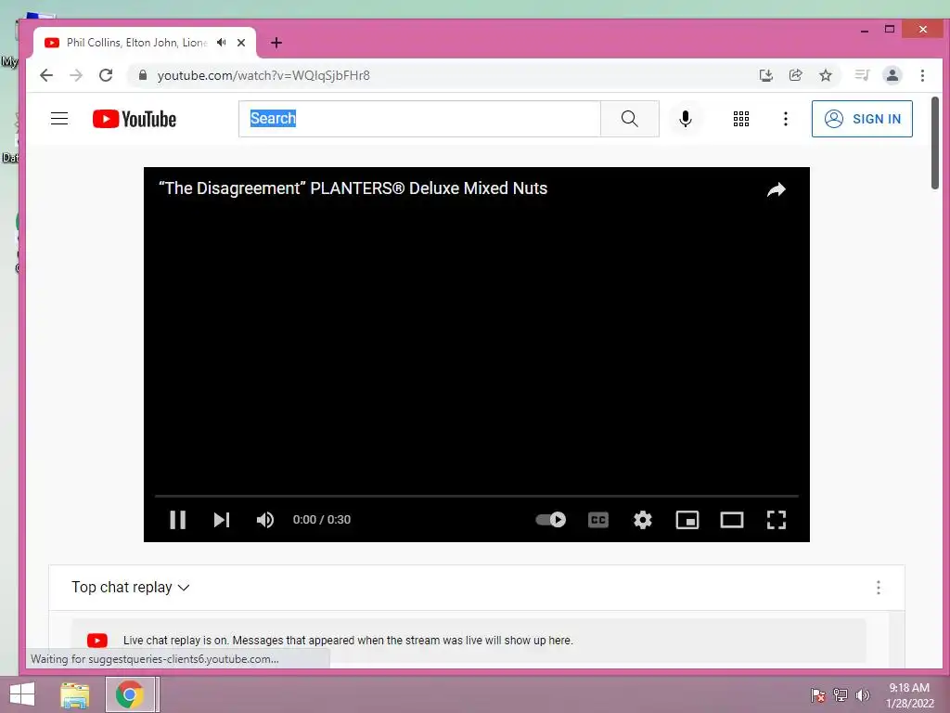The width and height of the screenshot is (950, 713).
Task: Open the system volume tray icon
Action: point(862,695)
